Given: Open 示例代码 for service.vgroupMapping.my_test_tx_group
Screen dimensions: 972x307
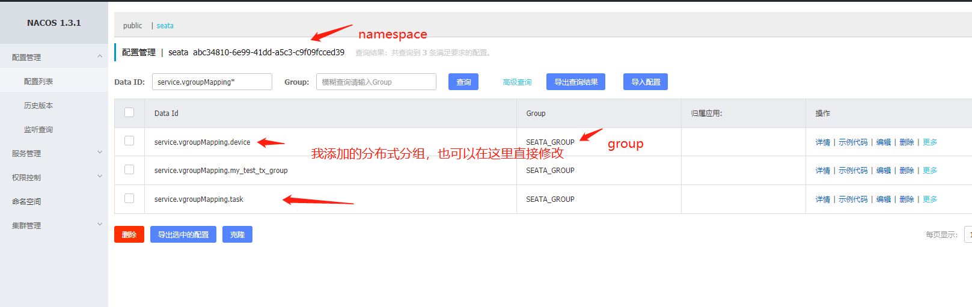Looking at the screenshot, I should (853, 171).
